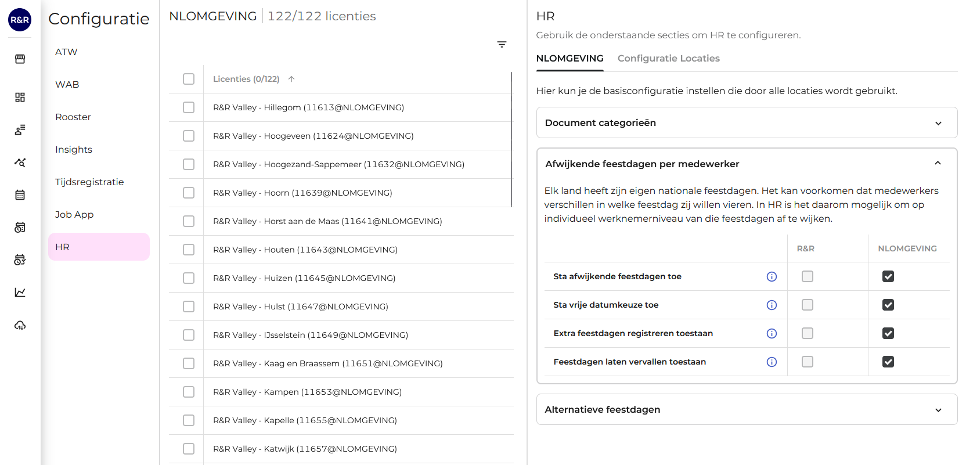The height and width of the screenshot is (465, 966).
Task: Check the Hulst licence checkbox
Action: 189,307
